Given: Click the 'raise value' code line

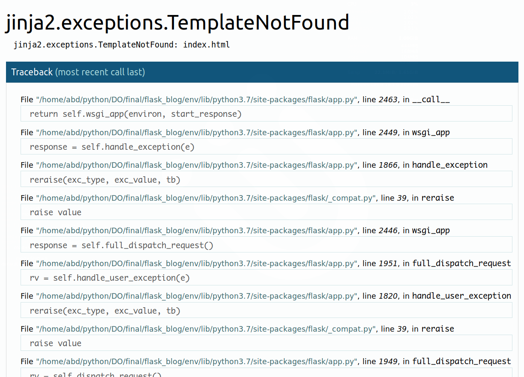Looking at the screenshot, I should (56, 212).
